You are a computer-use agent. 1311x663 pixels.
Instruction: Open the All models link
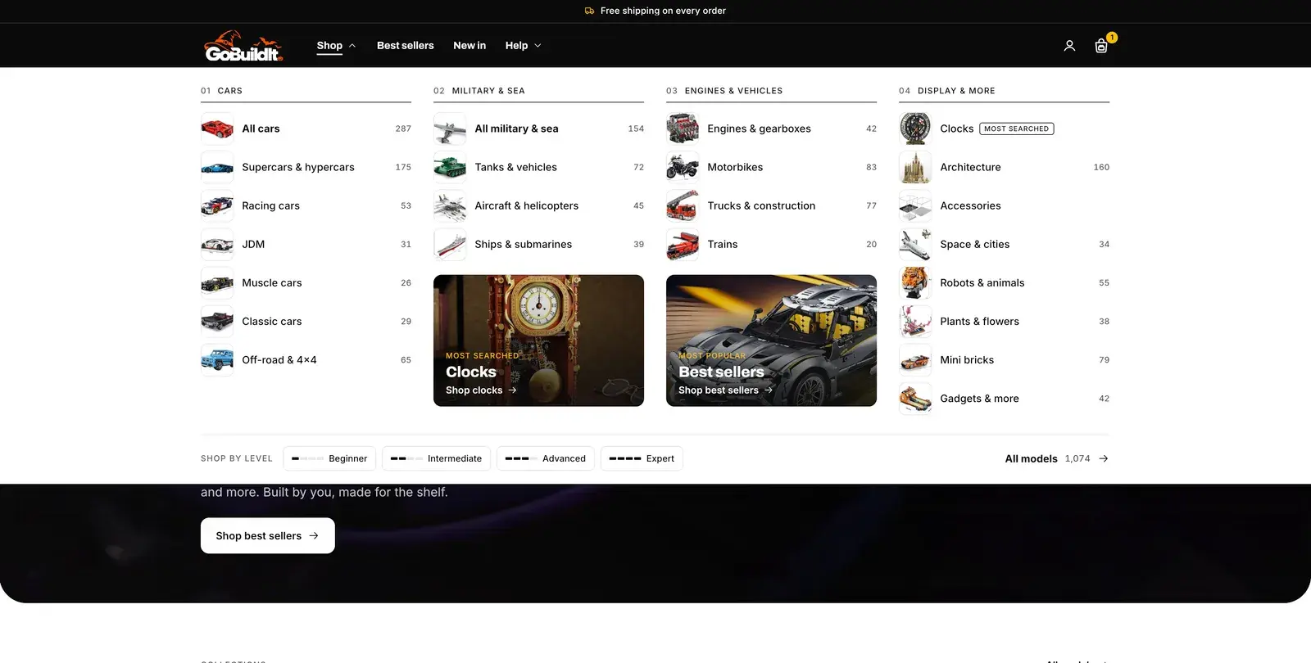click(x=1056, y=458)
